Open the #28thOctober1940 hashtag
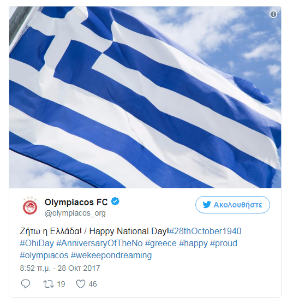This screenshot has height=303, width=293. tap(205, 231)
